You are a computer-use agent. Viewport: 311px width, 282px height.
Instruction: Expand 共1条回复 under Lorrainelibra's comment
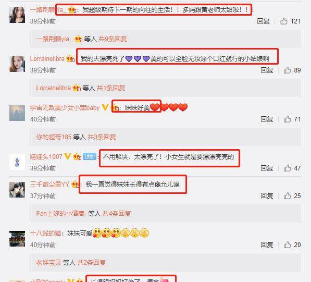pyautogui.click(x=111, y=88)
